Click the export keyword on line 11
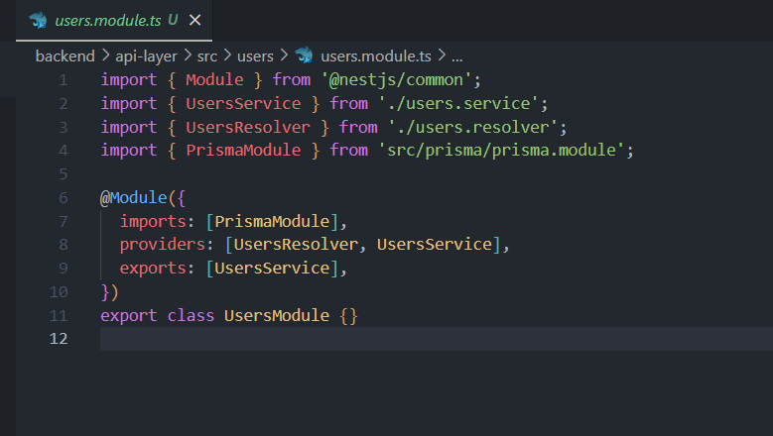The image size is (773, 436). [129, 315]
